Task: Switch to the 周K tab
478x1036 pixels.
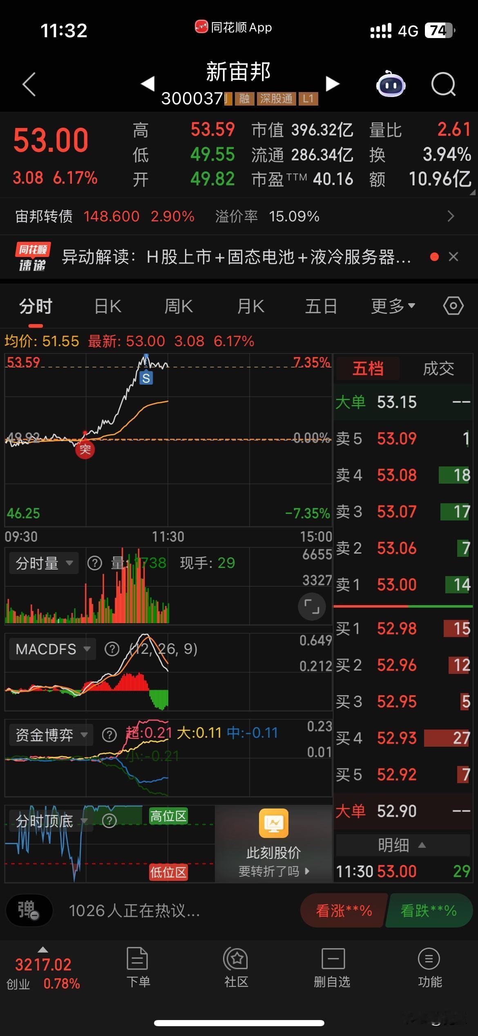Action: click(x=179, y=306)
